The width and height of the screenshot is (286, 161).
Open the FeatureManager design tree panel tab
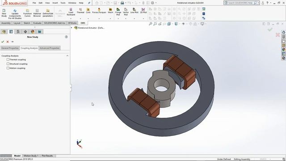click(x=4, y=32)
